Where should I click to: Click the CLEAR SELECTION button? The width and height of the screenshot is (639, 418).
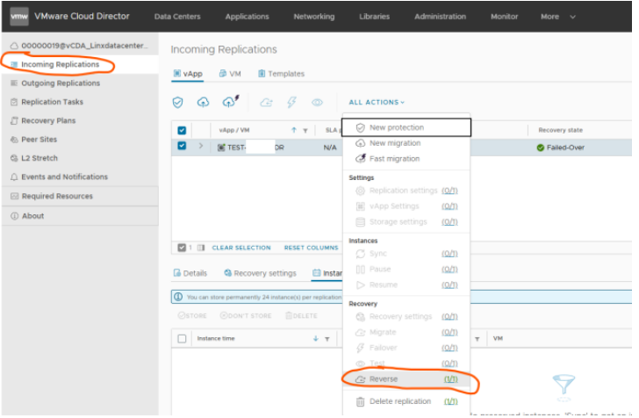241,248
